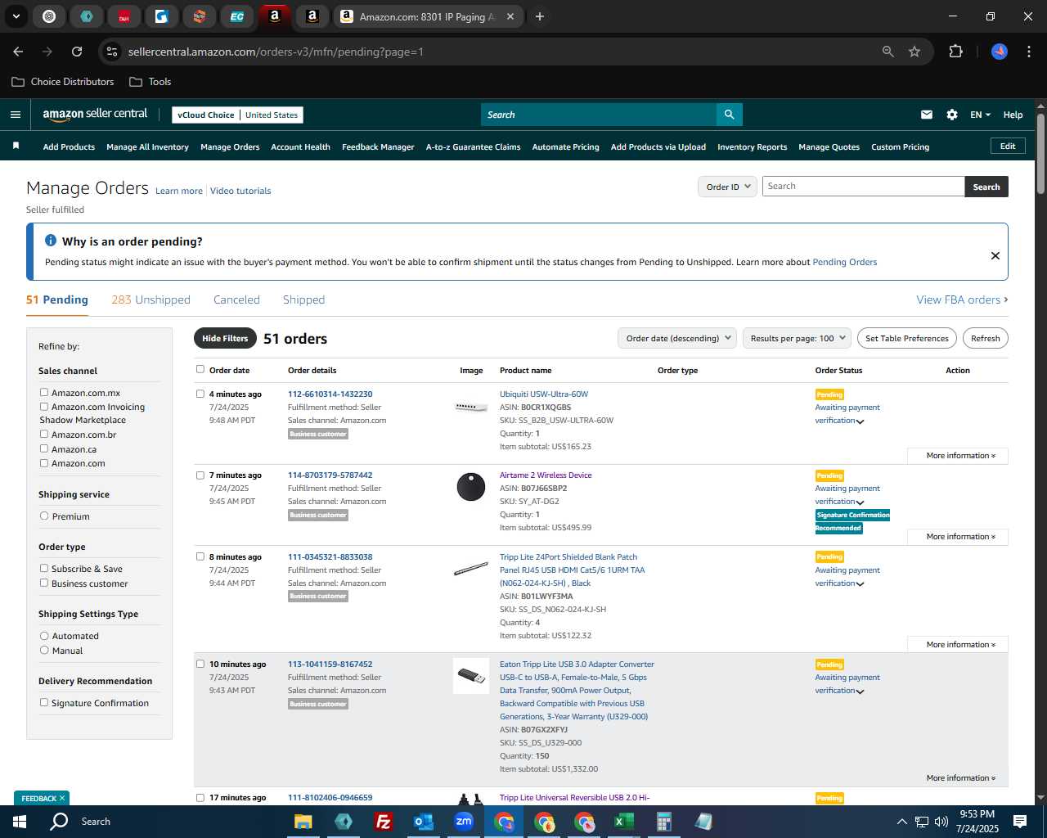This screenshot has height=838, width=1047.
Task: Select the Automated shipping settings radio
Action: [44, 636]
